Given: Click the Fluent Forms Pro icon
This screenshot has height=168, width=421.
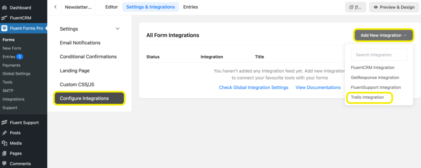Looking at the screenshot, I should [4, 28].
